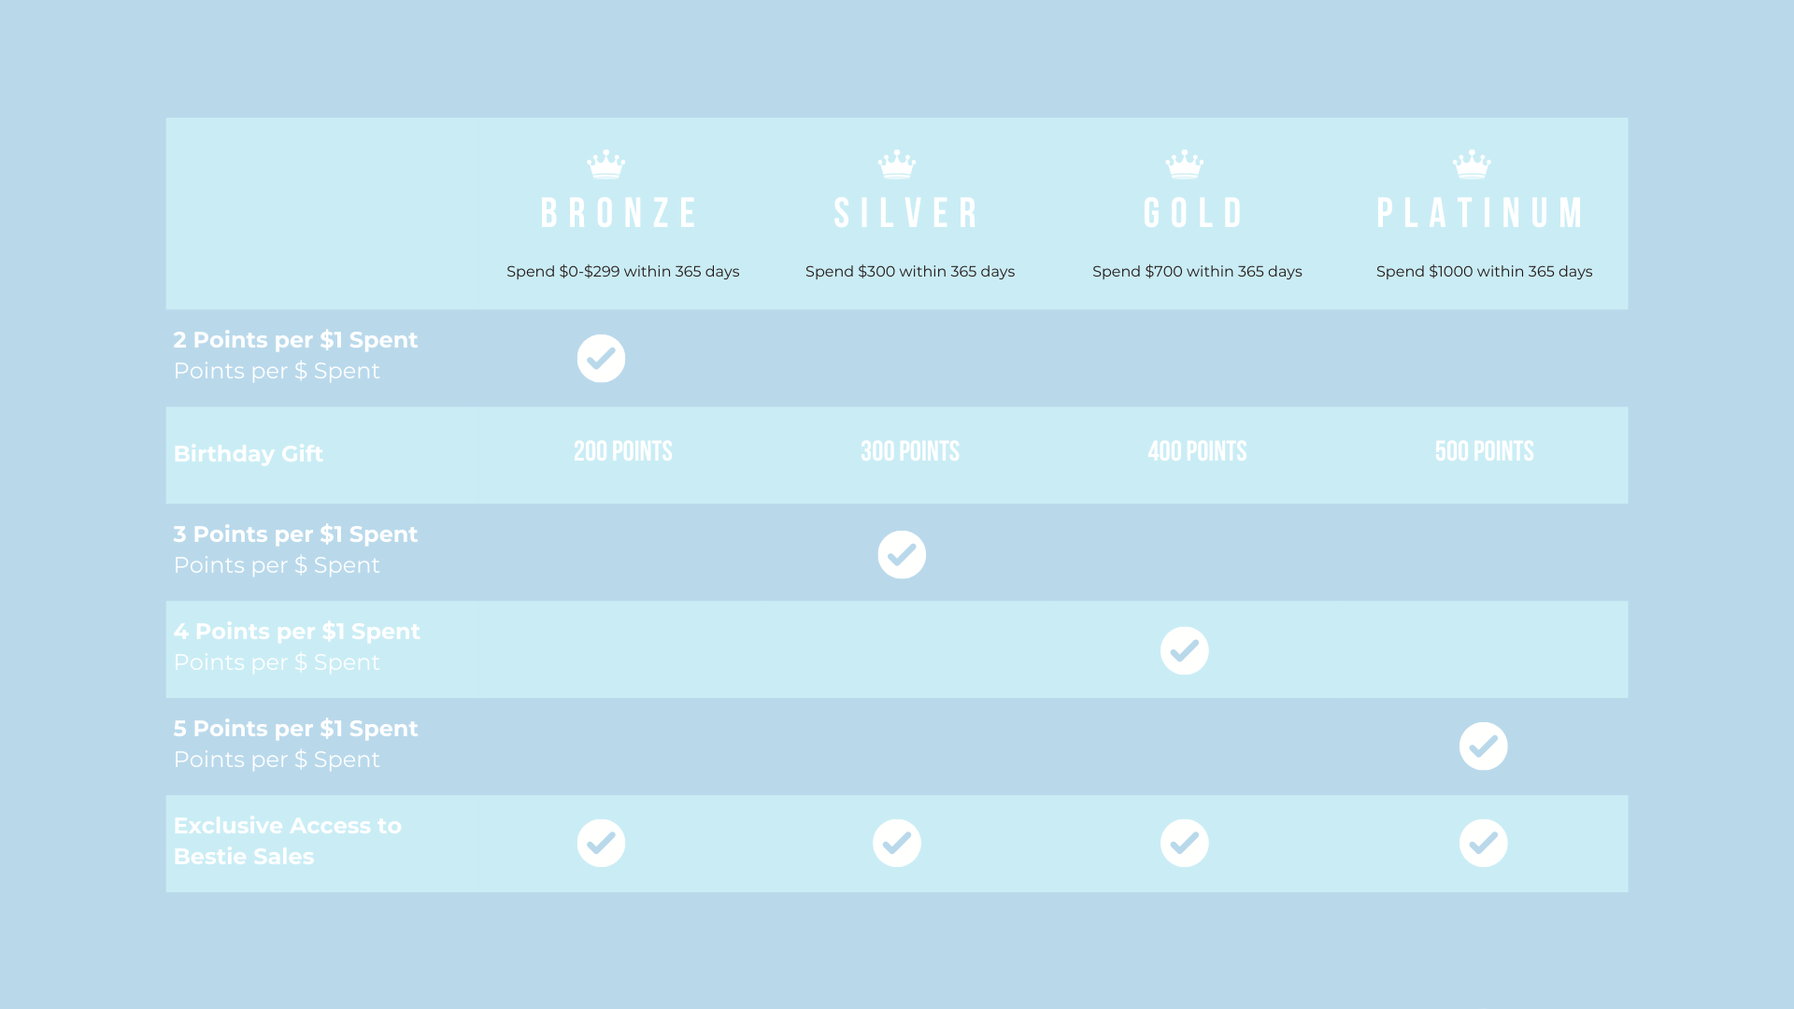Click the Birthday Gift row label
Image resolution: width=1794 pixels, height=1009 pixels.
click(249, 454)
